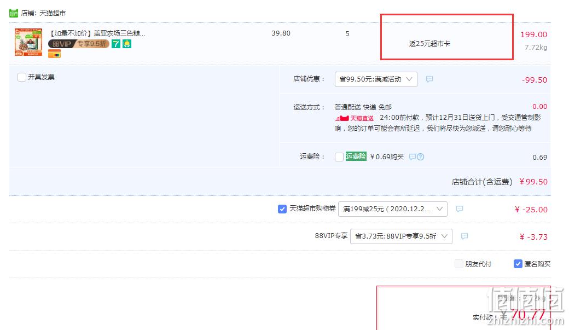Click the green 运费险 label
The image size is (569, 330).
(356, 156)
